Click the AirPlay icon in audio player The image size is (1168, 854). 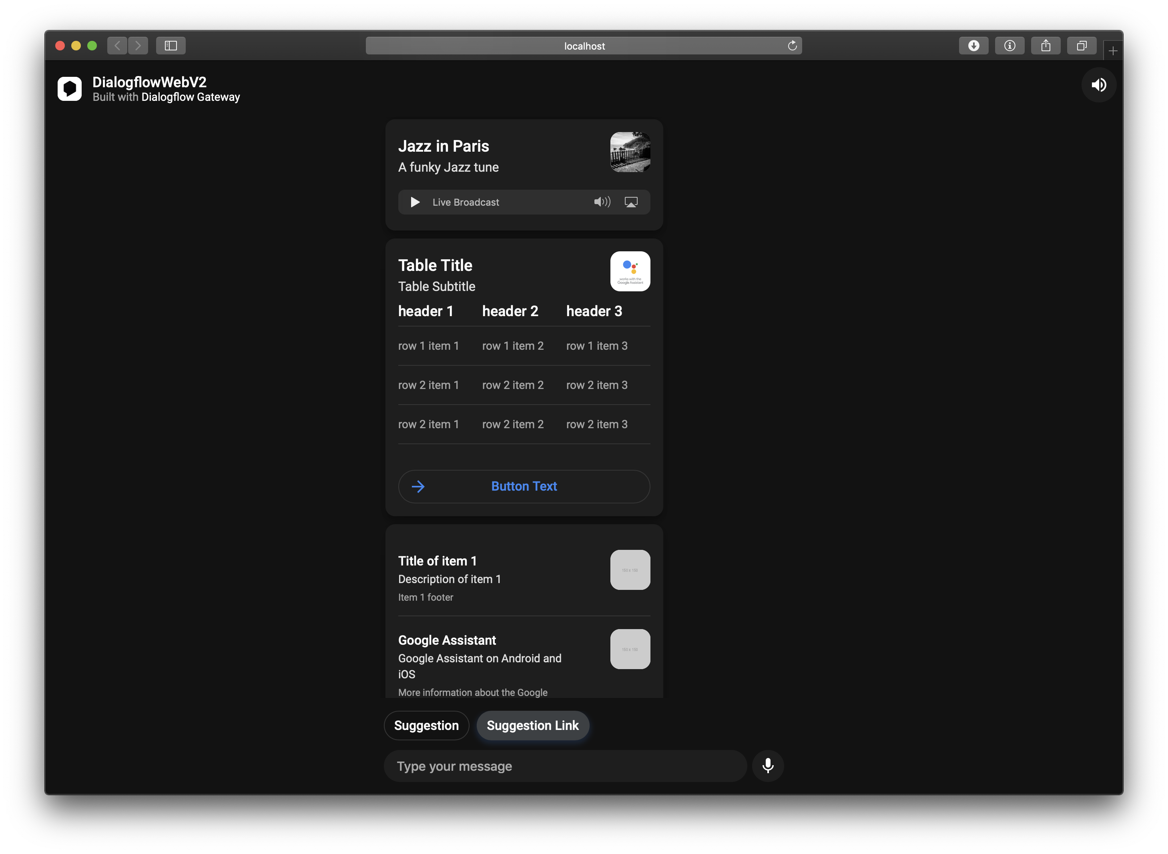click(x=631, y=202)
